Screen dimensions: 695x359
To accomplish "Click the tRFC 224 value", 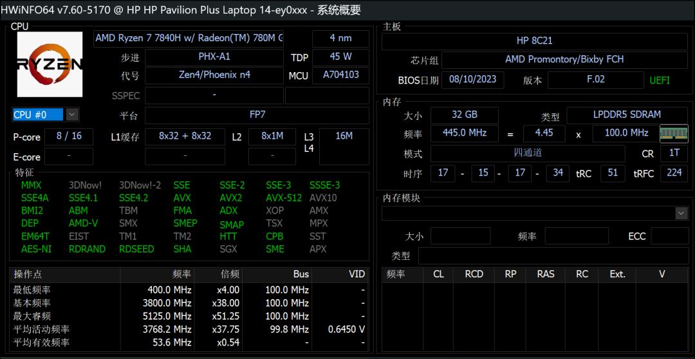I will click(674, 173).
